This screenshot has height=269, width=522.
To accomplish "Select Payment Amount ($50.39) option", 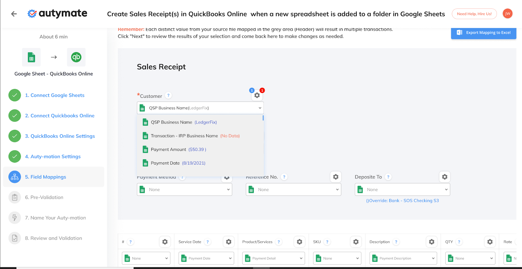I will pos(200,150).
